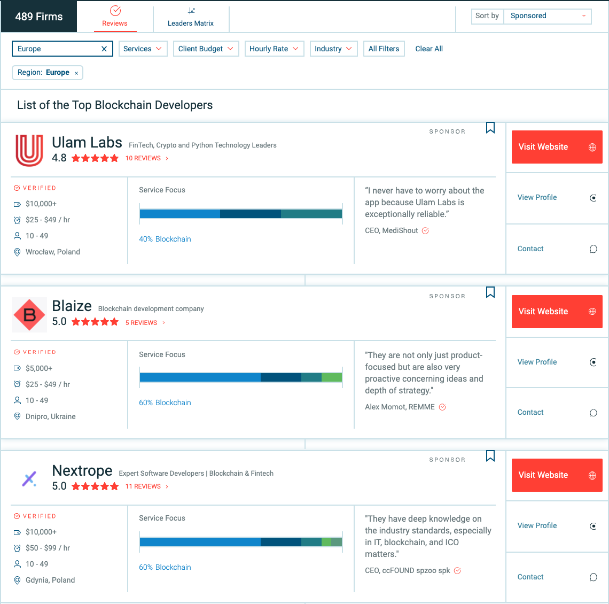
Task: Expand the Client Budget filter
Action: (206, 49)
